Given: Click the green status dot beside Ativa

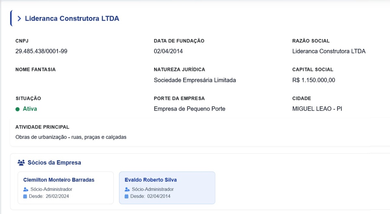Looking at the screenshot, I should [x=18, y=109].
